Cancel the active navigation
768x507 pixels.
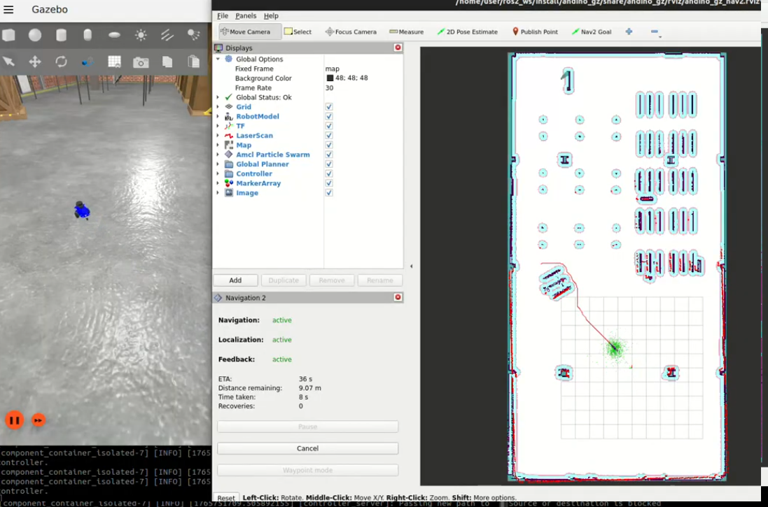307,448
